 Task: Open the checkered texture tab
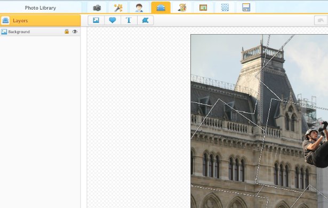(x=225, y=8)
